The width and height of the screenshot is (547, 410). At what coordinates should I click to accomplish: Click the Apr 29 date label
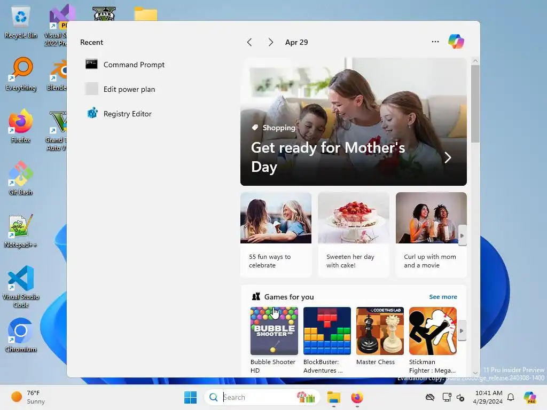296,42
